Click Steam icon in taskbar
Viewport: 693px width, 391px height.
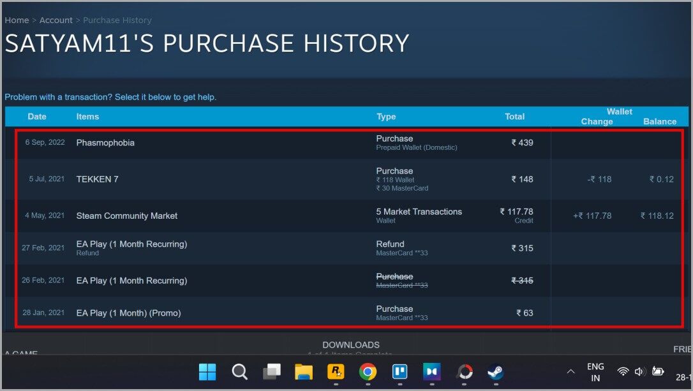click(496, 372)
